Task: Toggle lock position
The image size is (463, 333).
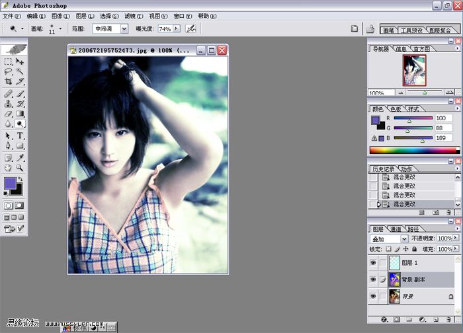Action: [405, 249]
